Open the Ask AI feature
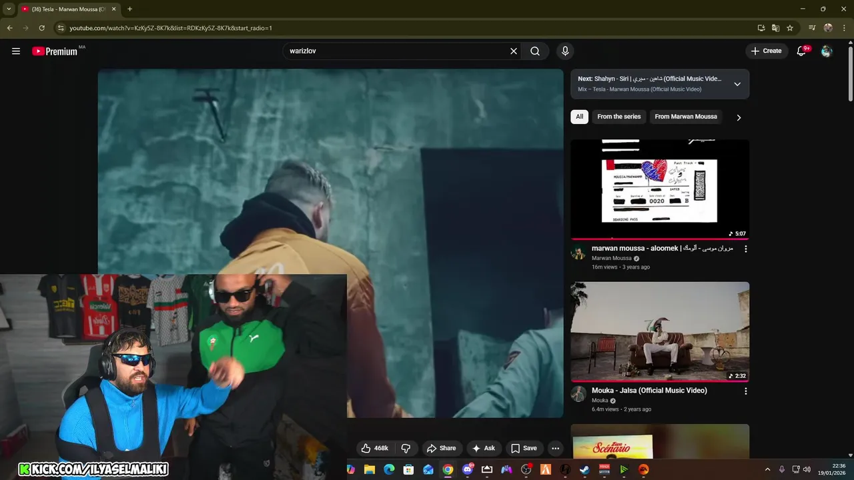The width and height of the screenshot is (854, 480). (484, 448)
